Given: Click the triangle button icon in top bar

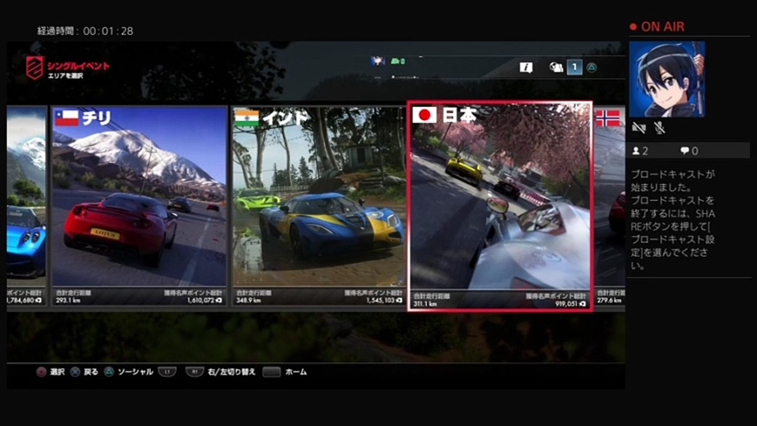Looking at the screenshot, I should coord(591,67).
